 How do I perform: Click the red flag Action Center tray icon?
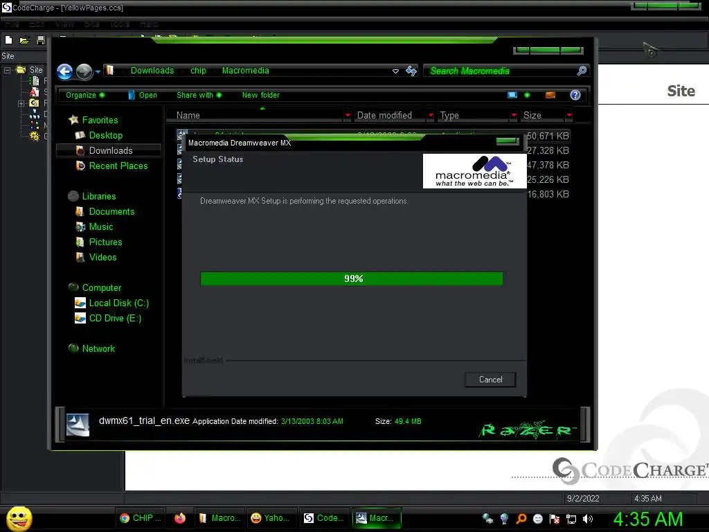[x=555, y=519]
